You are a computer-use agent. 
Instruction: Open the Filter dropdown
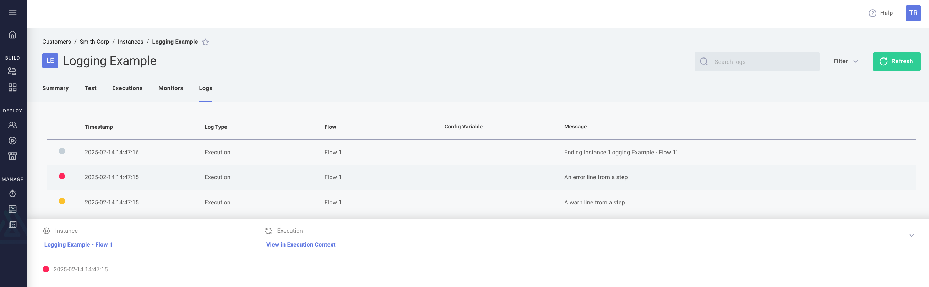pos(845,62)
